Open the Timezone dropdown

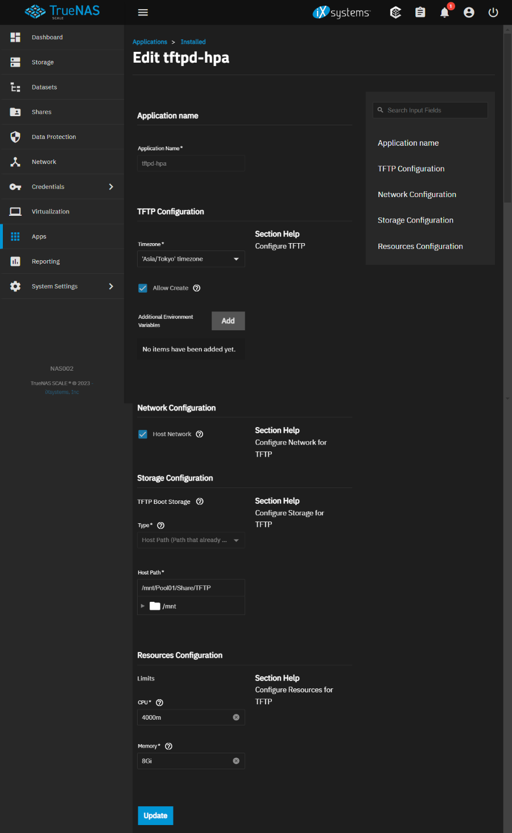191,259
